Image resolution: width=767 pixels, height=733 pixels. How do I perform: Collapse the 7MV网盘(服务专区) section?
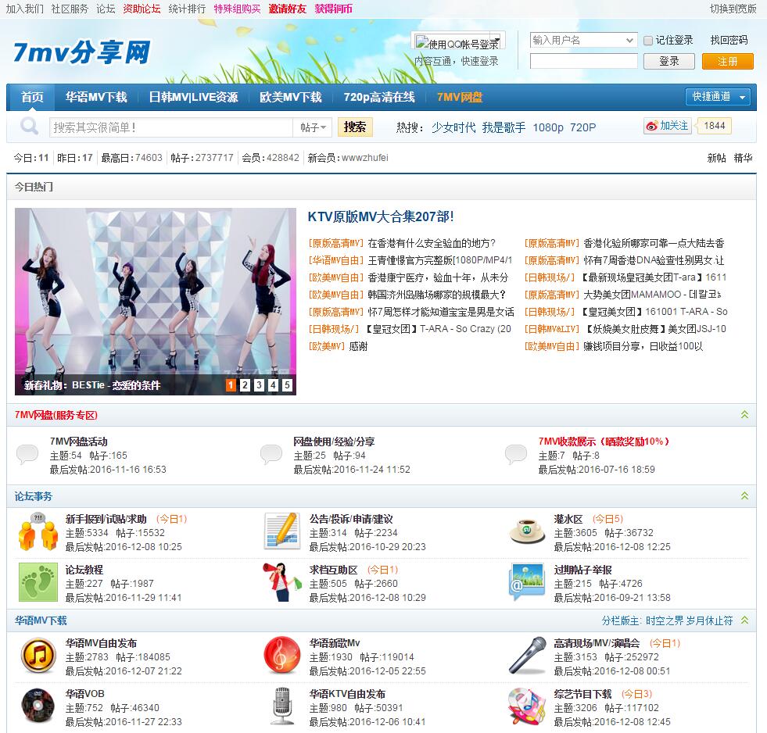(x=744, y=414)
